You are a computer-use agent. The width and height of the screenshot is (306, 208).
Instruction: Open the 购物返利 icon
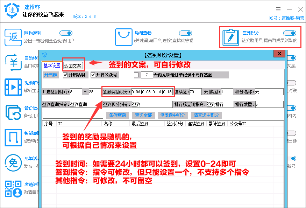[x=13, y=37]
